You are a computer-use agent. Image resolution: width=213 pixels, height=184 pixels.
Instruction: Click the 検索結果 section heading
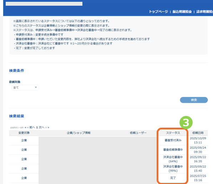(x=16, y=116)
